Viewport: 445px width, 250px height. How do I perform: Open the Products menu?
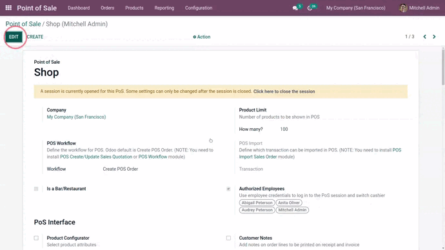point(134,8)
